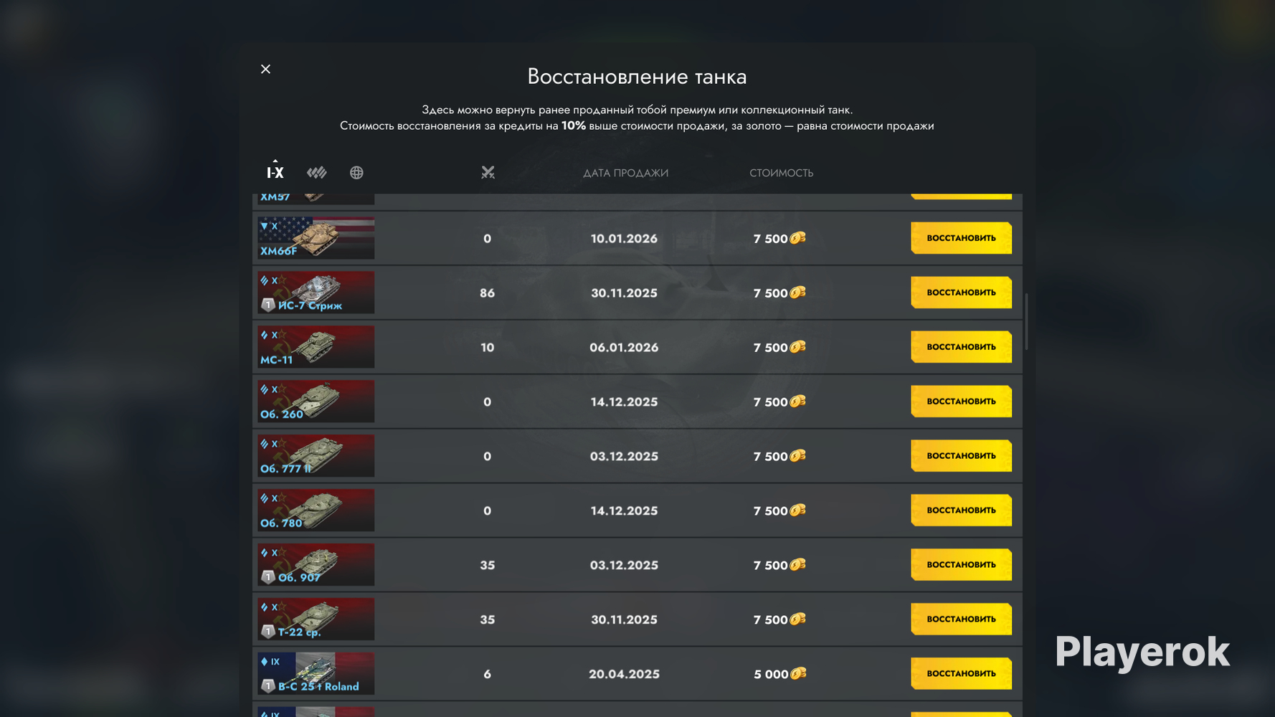
Task: Sort list by ДАТА ПРОДАЖИ column
Action: (x=625, y=173)
